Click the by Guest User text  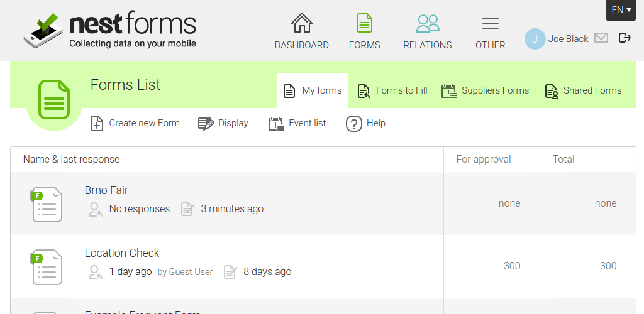[x=186, y=272]
